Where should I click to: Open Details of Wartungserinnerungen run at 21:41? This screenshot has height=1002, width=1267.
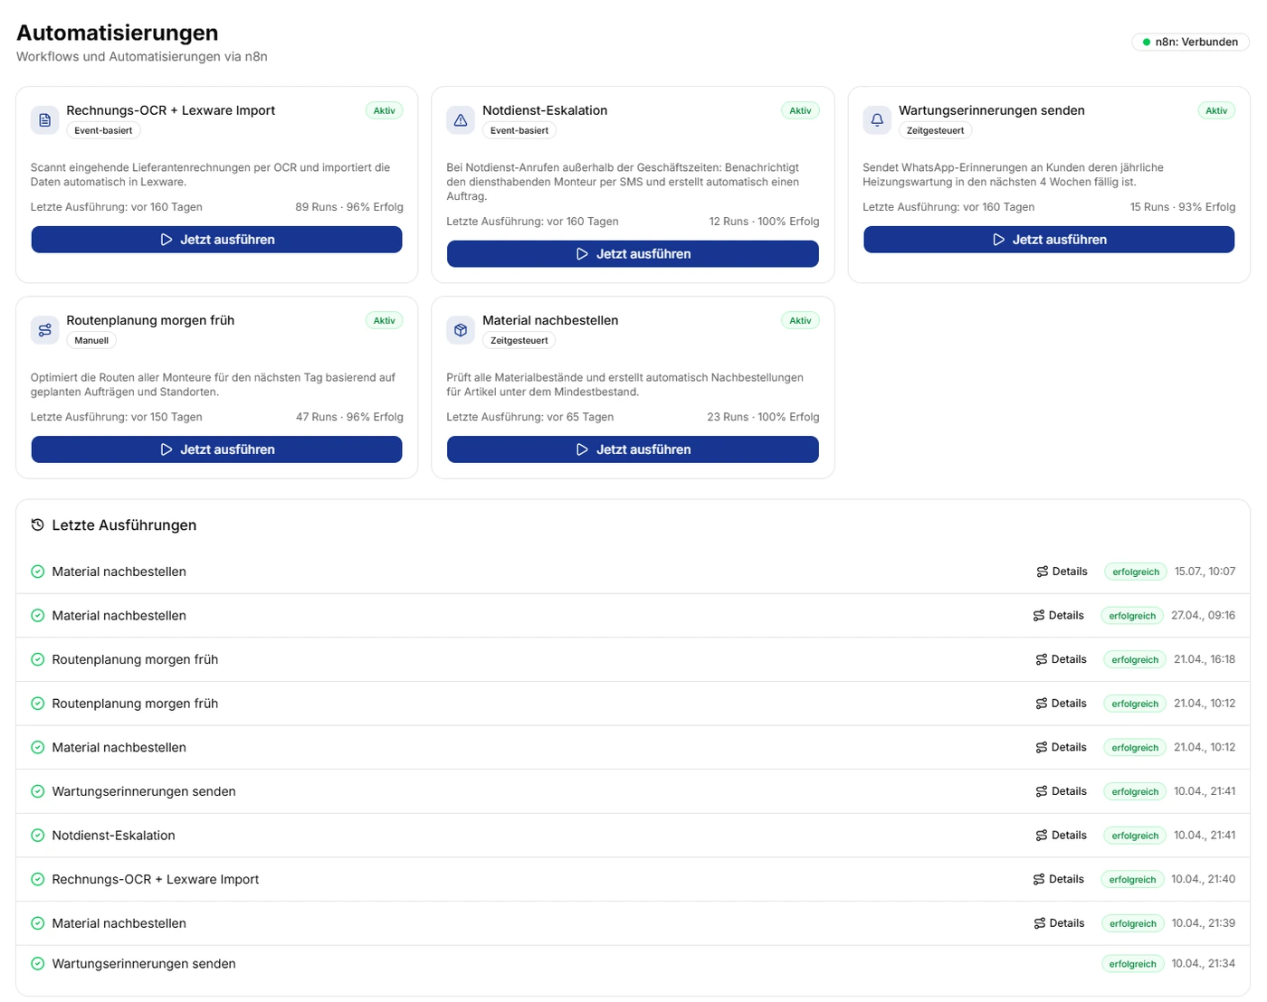point(1062,791)
